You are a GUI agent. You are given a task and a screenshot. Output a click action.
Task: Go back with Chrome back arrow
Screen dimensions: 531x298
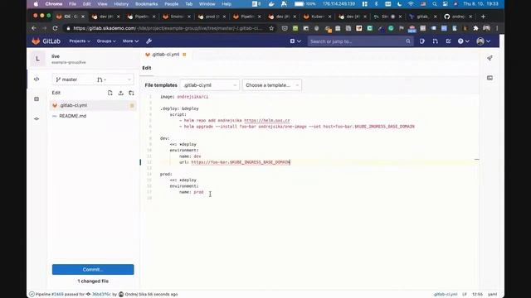(x=34, y=28)
